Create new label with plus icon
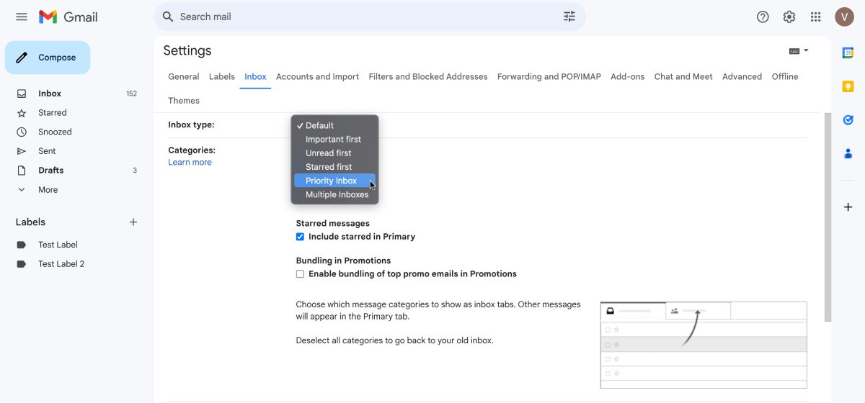Viewport: 865px width, 403px height. coord(133,222)
